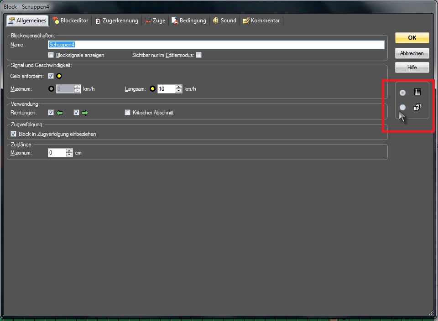The width and height of the screenshot is (438, 321).
Task: Increase Langsam speed with up spinner arrow
Action: [x=179, y=87]
